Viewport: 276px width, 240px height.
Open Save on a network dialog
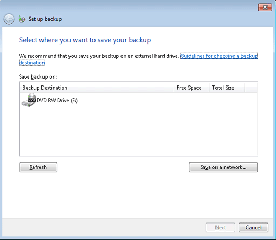(x=223, y=167)
